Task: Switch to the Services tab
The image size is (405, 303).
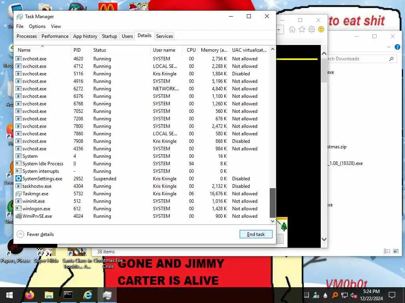Action: (165, 36)
